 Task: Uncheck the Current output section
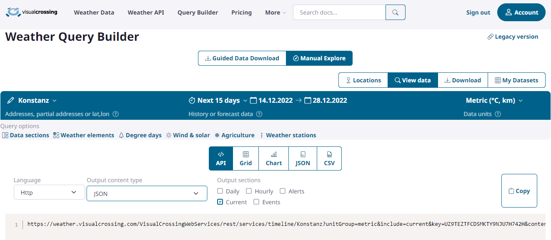pos(220,202)
